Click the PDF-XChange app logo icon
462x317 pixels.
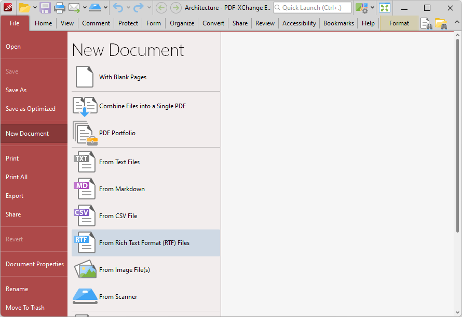click(x=8, y=7)
